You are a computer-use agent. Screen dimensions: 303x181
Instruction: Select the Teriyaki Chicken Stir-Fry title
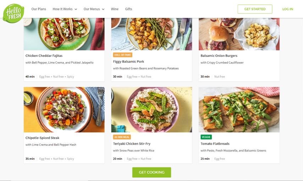(x=132, y=144)
